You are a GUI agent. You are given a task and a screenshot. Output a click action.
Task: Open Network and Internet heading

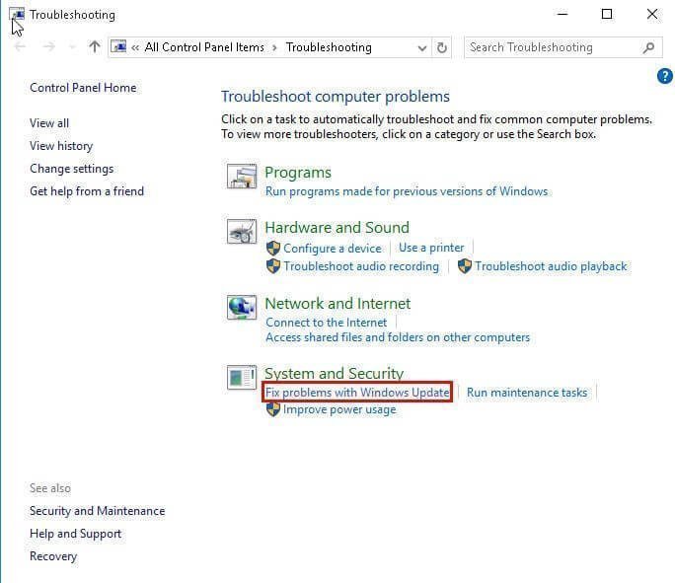click(x=337, y=304)
